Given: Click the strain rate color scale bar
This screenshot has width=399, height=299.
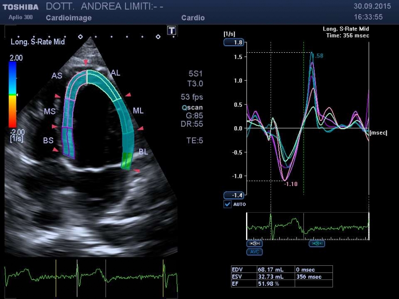Looking at the screenshot, I should tap(12, 94).
